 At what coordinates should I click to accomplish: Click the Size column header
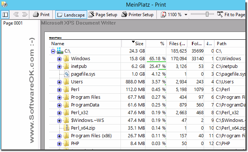pos(139,44)
